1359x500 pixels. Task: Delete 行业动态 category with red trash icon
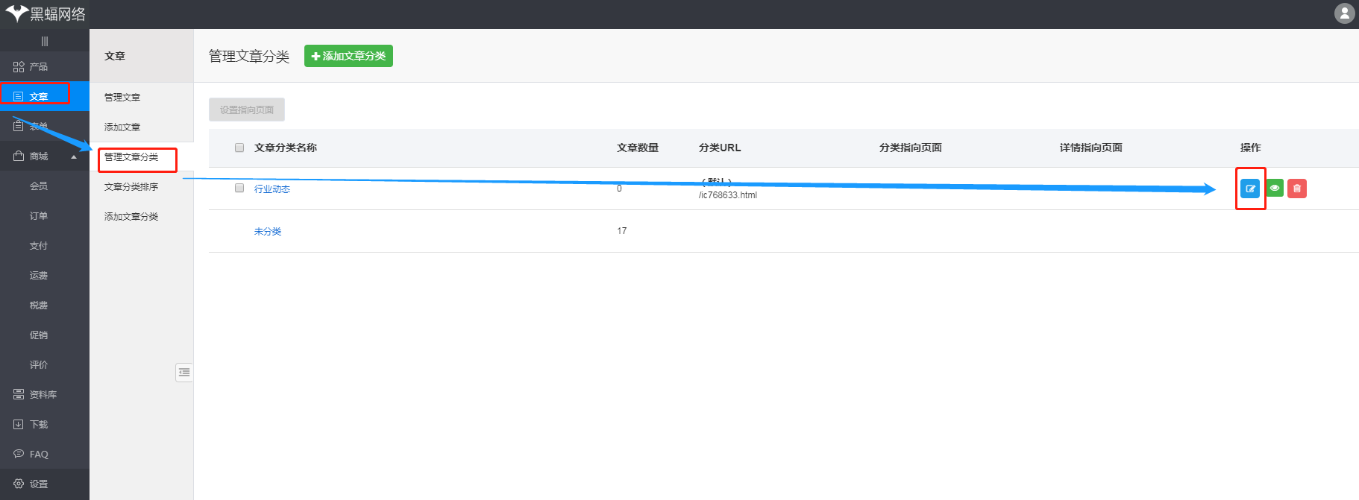coord(1296,189)
